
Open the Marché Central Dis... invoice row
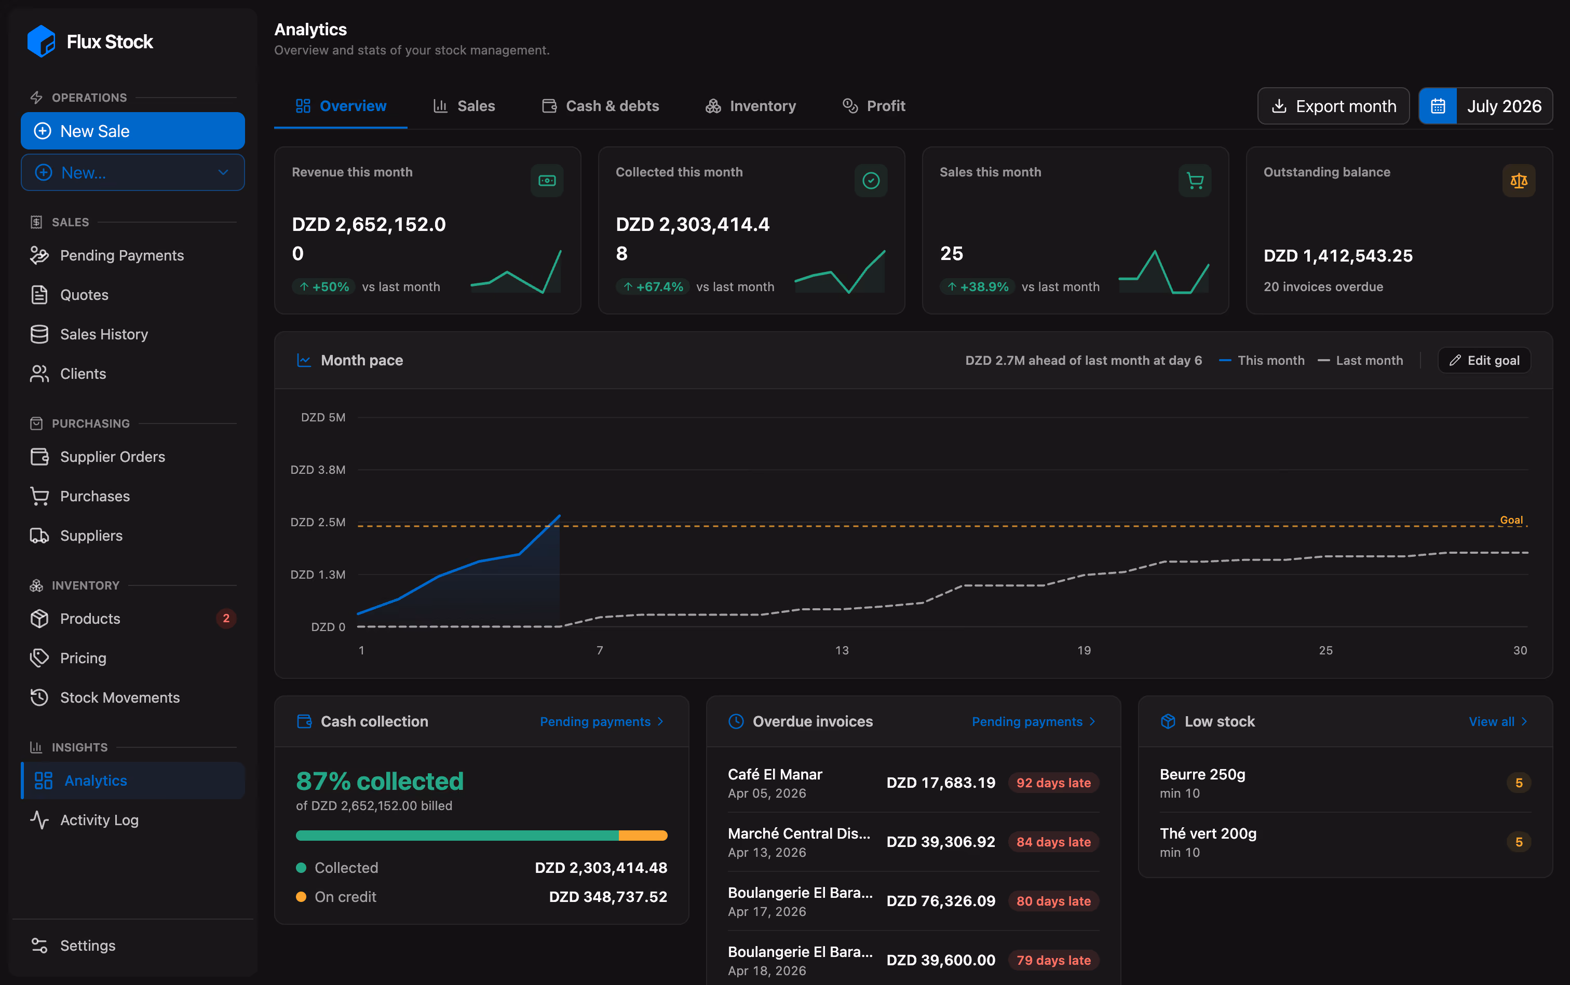coord(913,842)
